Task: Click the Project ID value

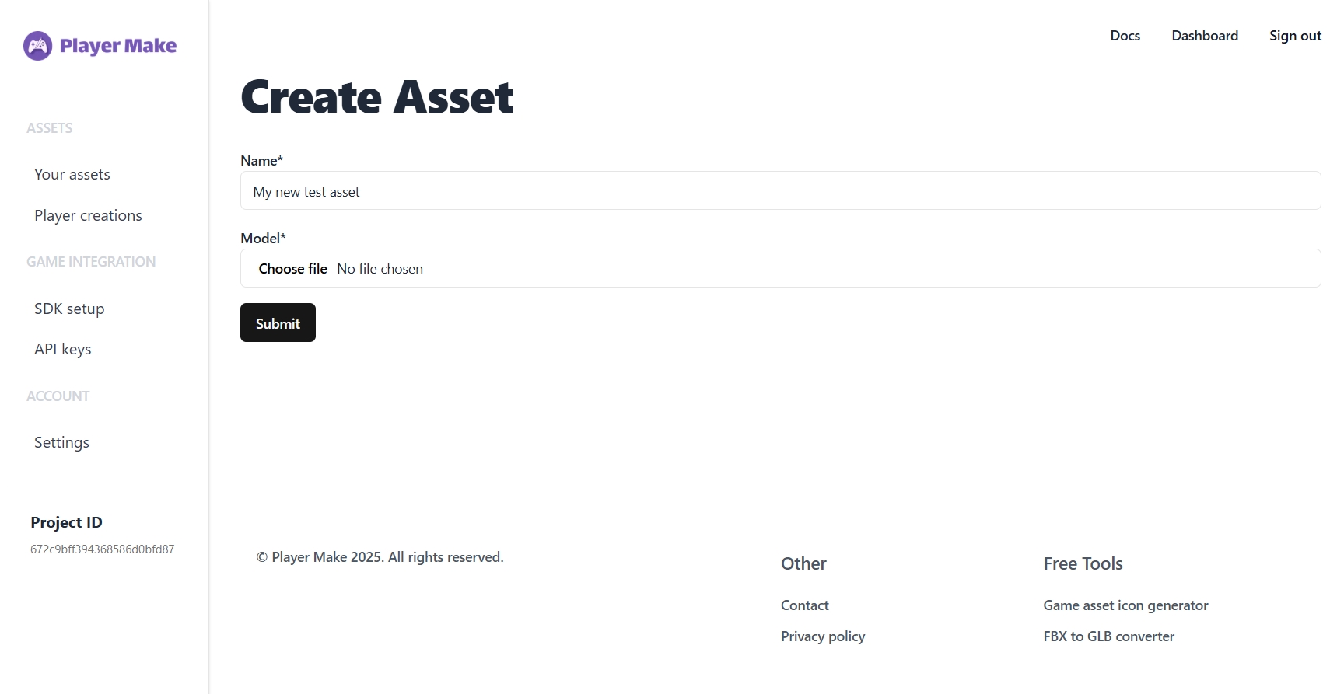Action: pos(102,549)
